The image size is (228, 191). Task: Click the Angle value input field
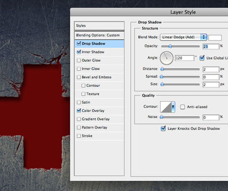(184, 58)
